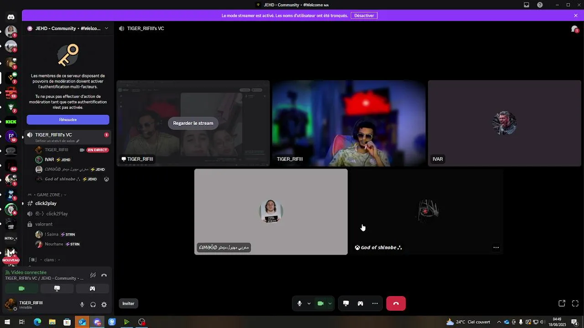This screenshot has height=328, width=584.
Task: Click the EN DIRECT live badge
Action: pyautogui.click(x=98, y=150)
